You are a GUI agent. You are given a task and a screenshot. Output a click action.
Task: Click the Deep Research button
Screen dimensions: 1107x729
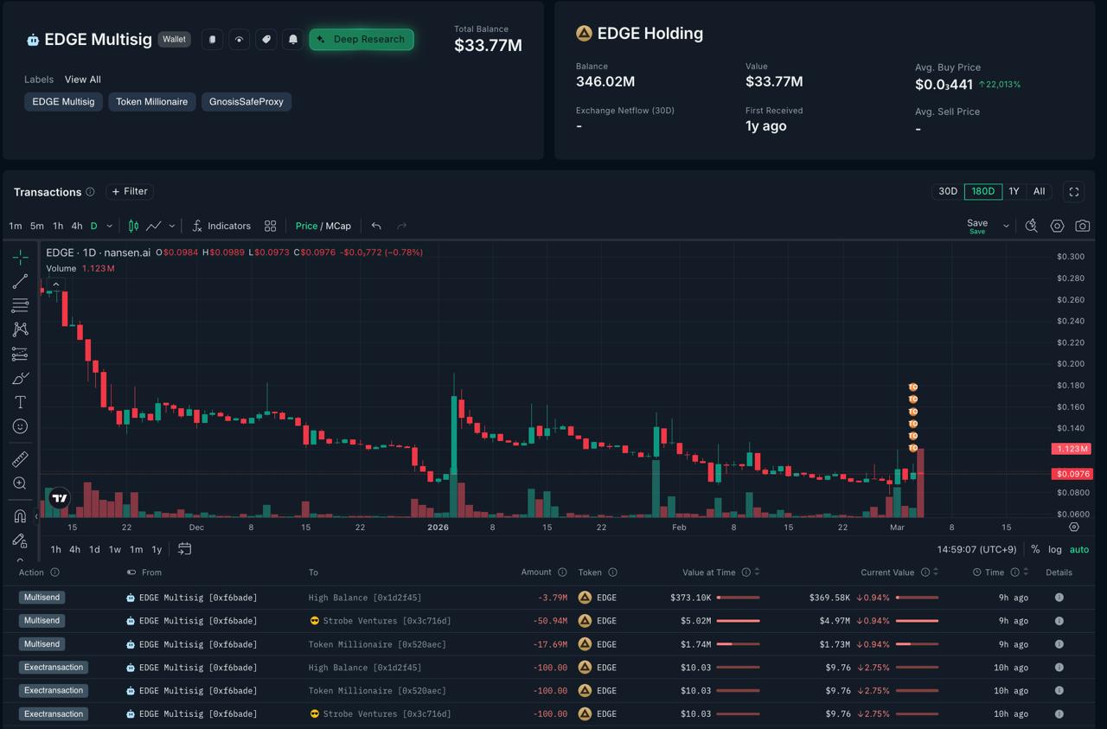(x=362, y=40)
